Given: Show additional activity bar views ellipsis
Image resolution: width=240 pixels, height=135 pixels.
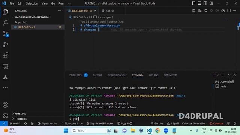Looking at the screenshot, I should coord(5,88).
